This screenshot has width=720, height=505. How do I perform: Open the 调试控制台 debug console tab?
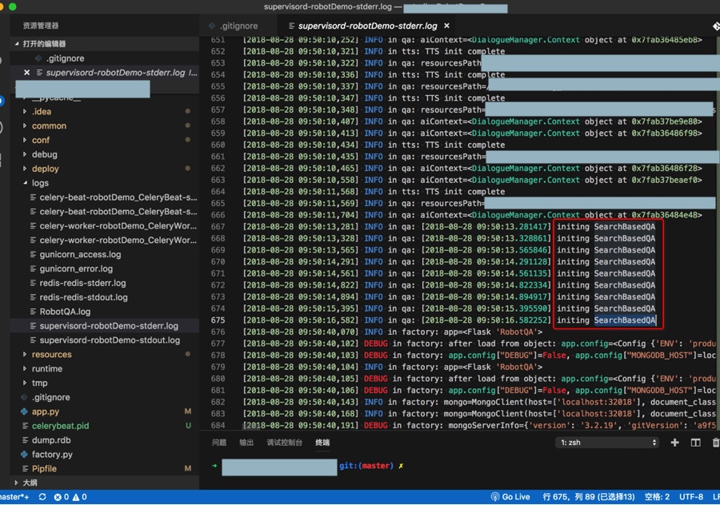(x=284, y=443)
